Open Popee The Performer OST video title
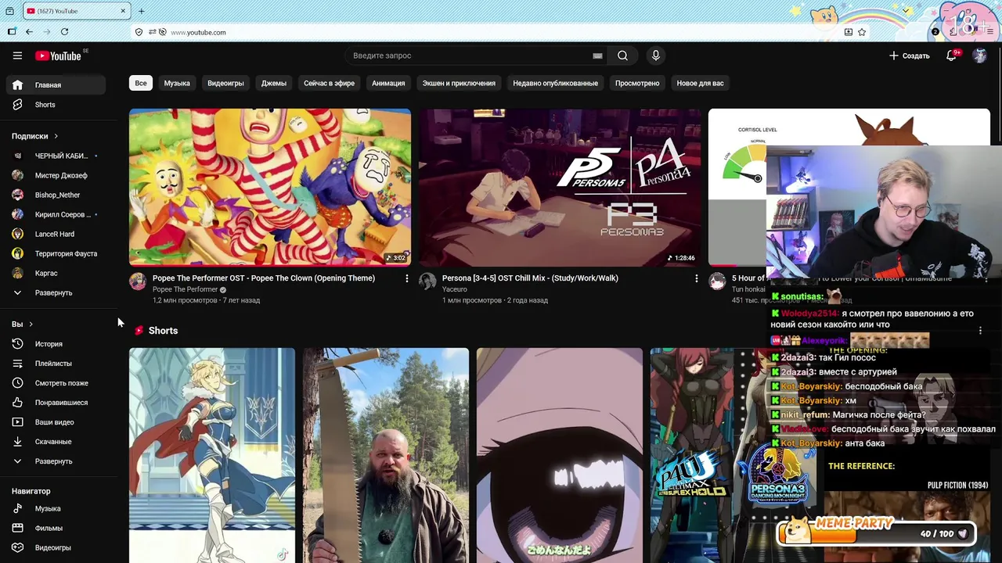 [x=264, y=278]
